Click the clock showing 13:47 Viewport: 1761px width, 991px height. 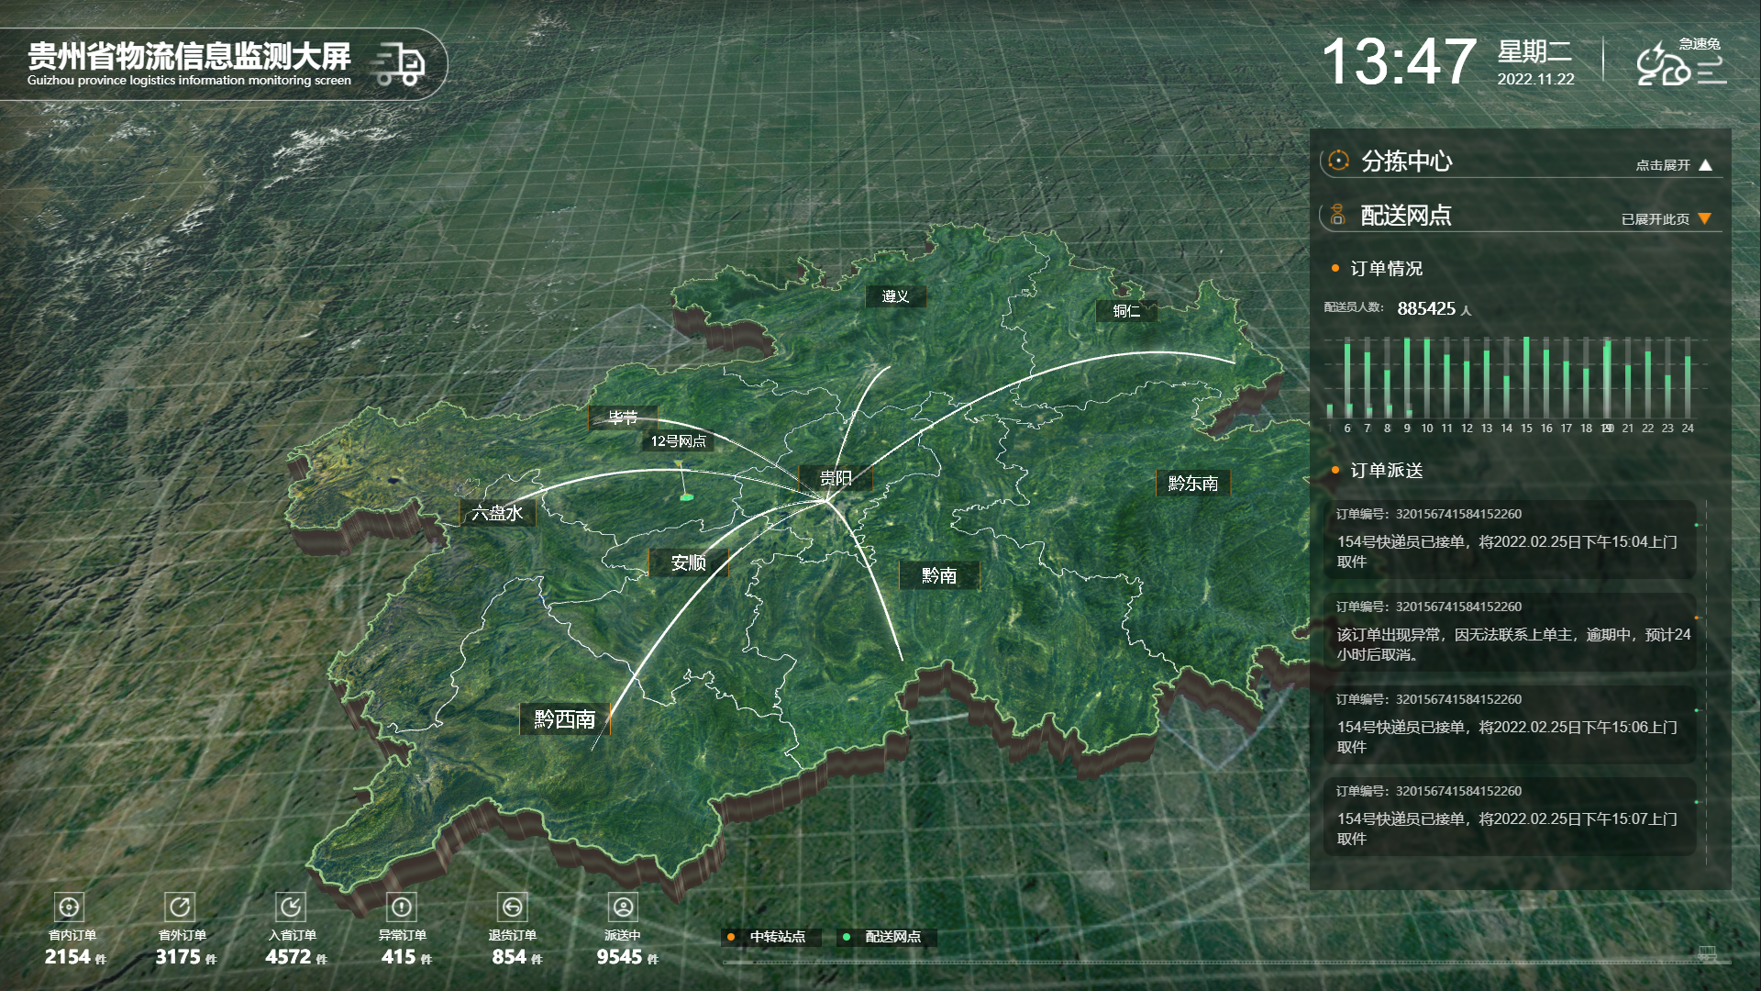[x=1400, y=62]
